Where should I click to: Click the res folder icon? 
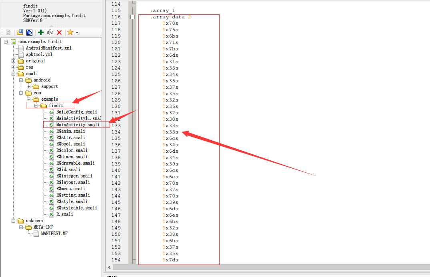pyautogui.click(x=21, y=67)
